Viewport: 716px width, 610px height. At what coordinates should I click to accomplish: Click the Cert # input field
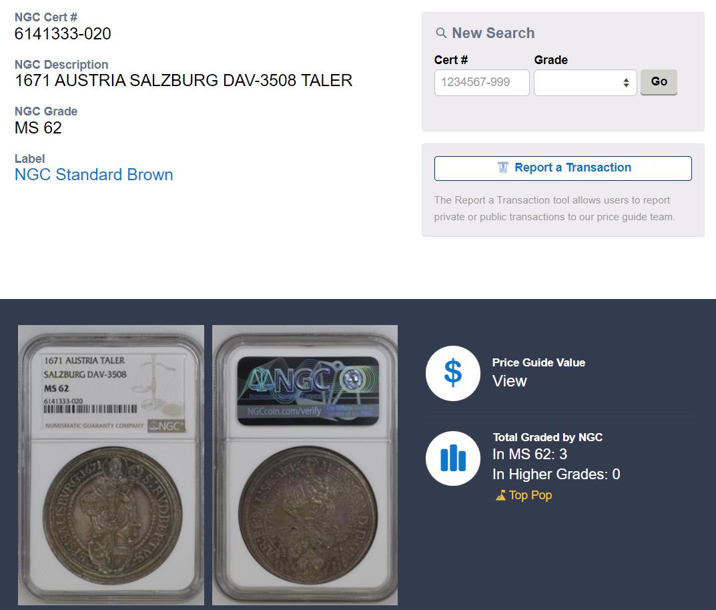point(482,83)
